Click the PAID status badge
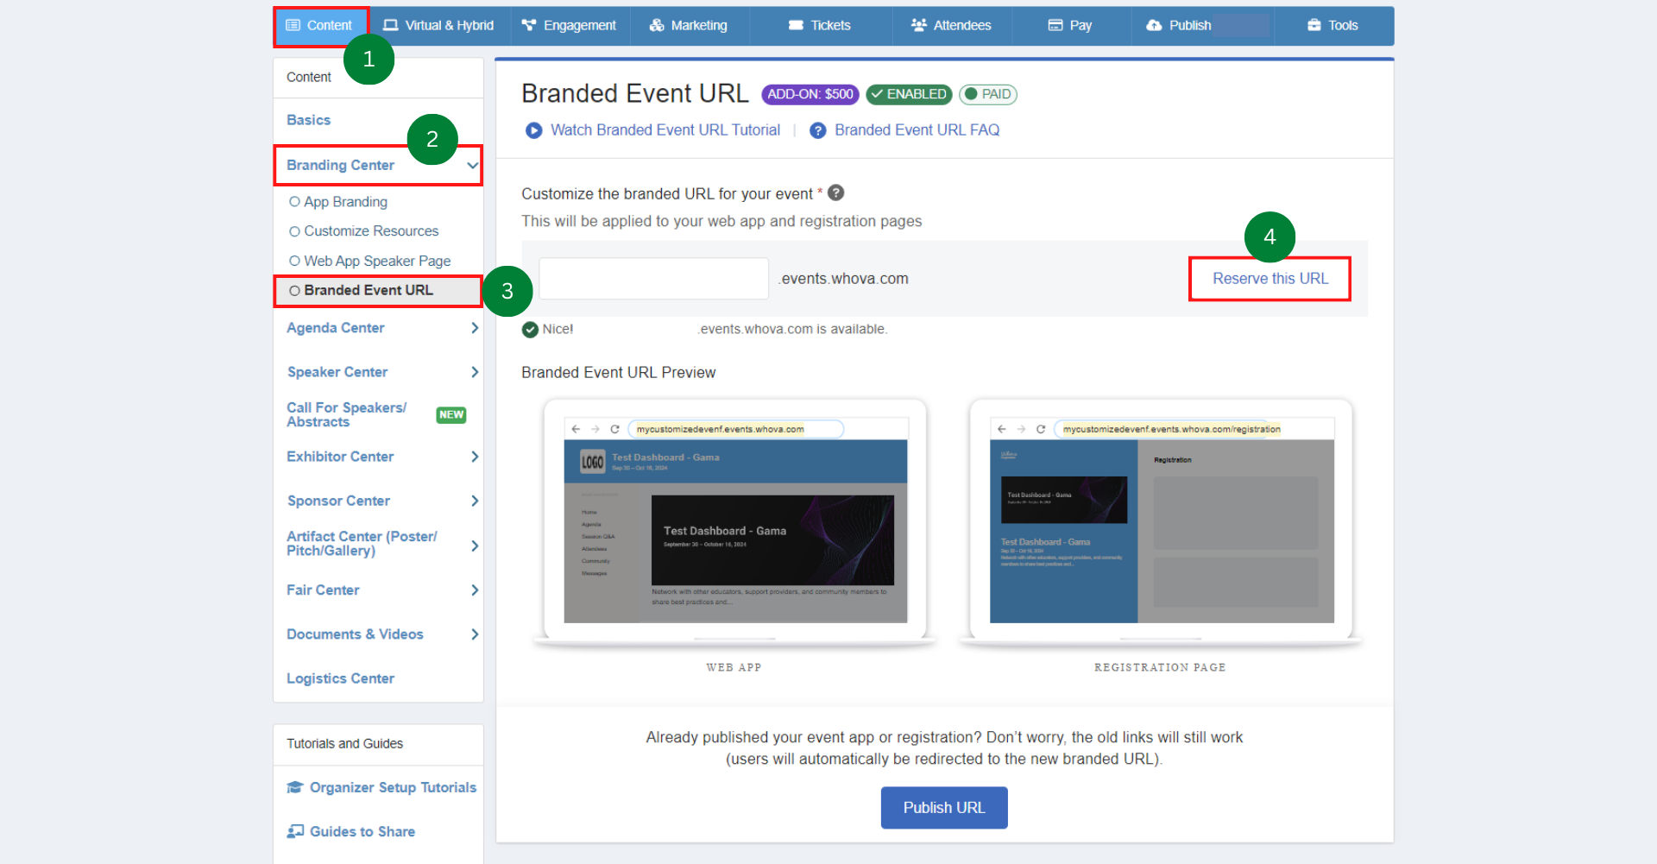1657x864 pixels. pos(988,94)
